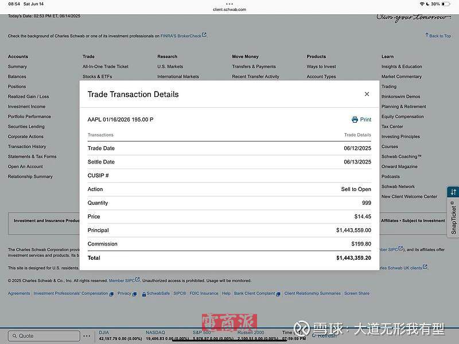Open Corporate Actions
459x344 pixels.
pyautogui.click(x=25, y=136)
